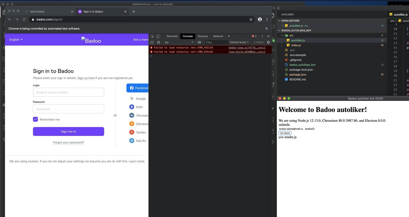Open the Forgot your password link

click(68, 143)
